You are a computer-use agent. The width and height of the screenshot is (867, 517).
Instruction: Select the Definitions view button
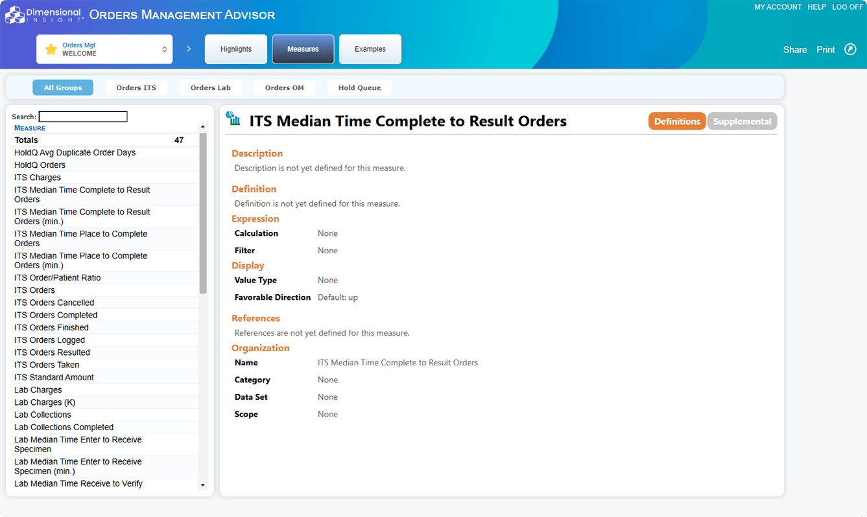click(x=676, y=121)
